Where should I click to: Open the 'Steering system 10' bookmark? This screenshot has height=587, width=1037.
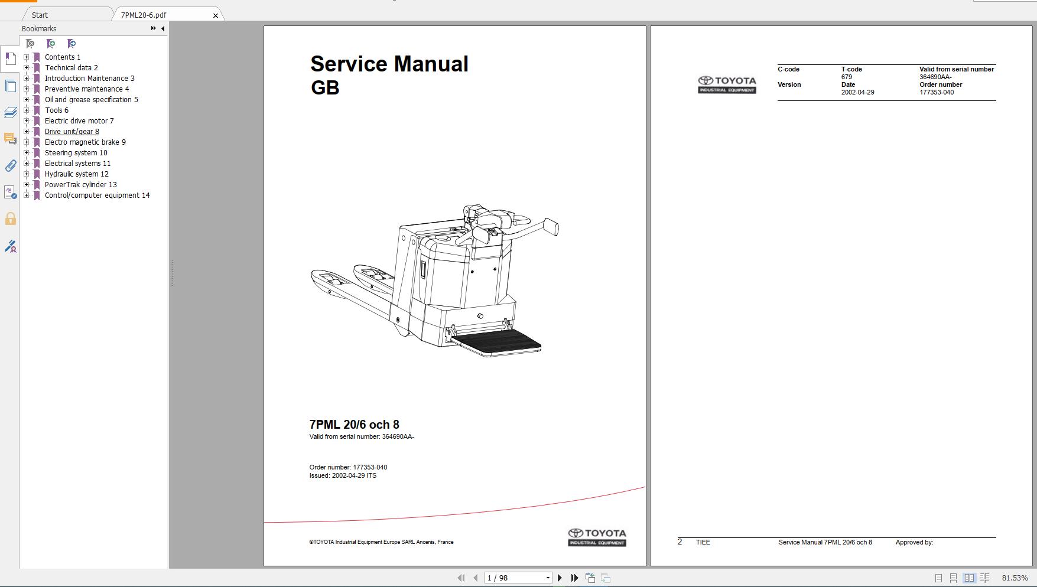[x=76, y=153]
